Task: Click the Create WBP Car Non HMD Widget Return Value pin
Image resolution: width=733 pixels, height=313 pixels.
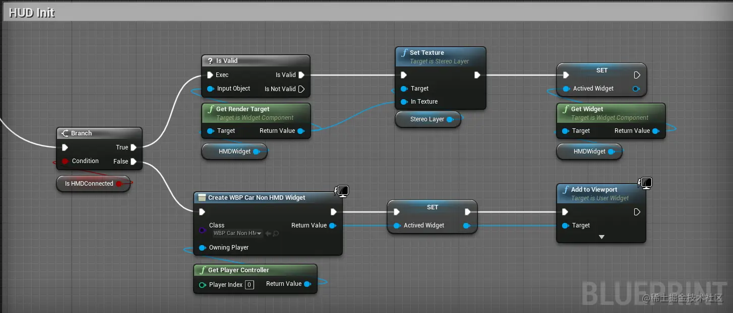Action: (333, 225)
